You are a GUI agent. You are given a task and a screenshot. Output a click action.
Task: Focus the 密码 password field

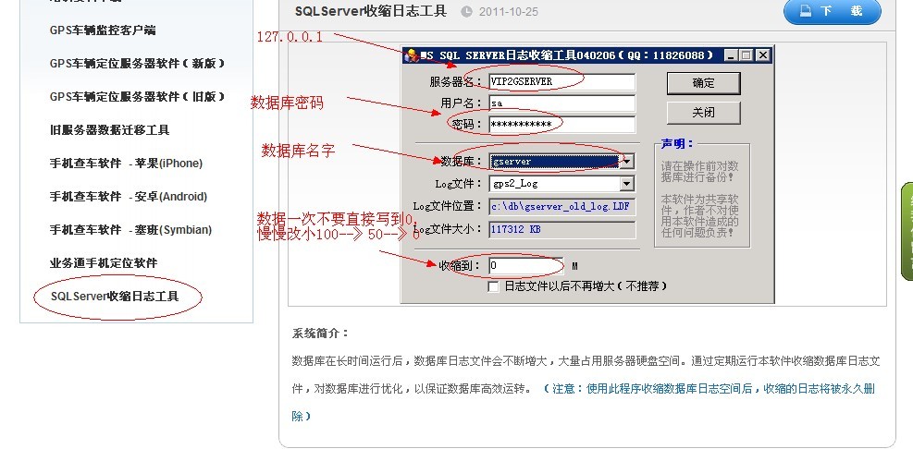coord(561,125)
